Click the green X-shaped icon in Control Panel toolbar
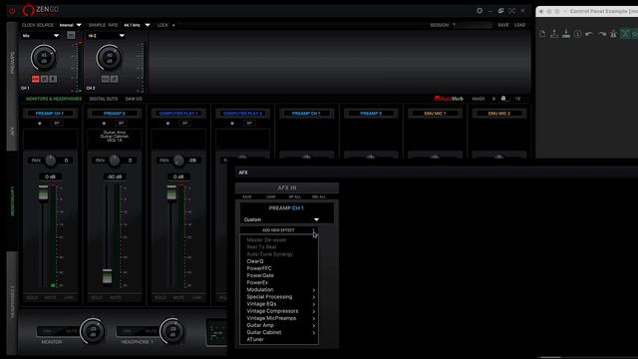This screenshot has height=359, width=638. pos(625,34)
